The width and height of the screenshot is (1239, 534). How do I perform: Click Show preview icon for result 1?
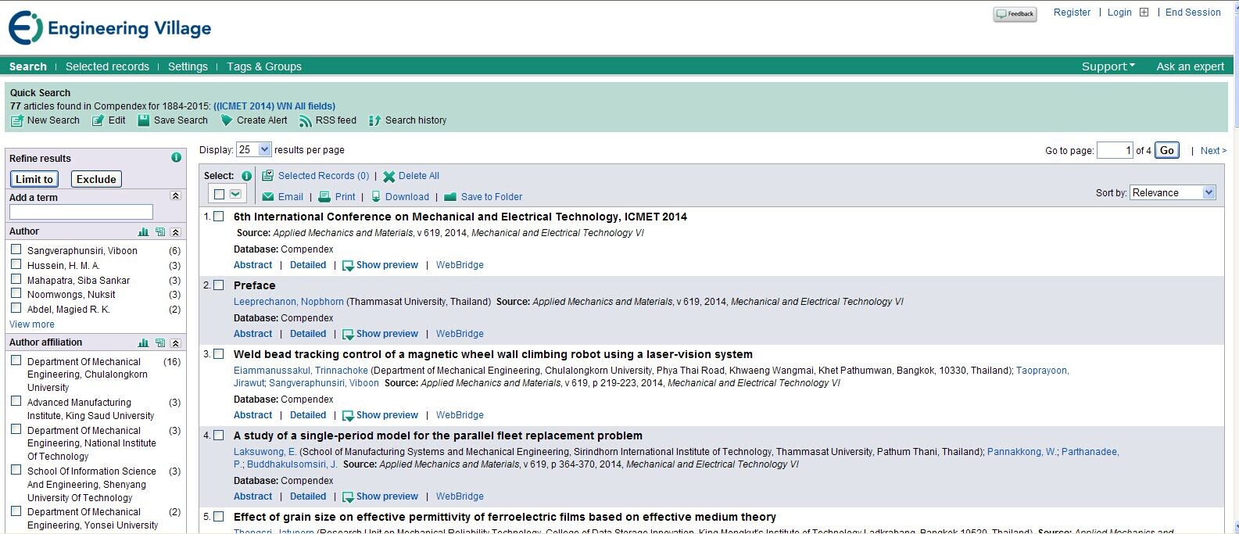pos(348,266)
